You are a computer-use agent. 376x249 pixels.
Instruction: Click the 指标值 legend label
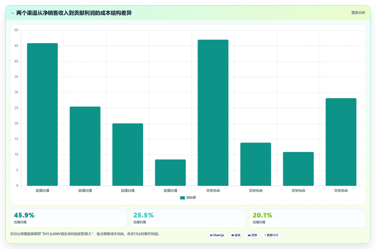click(191, 198)
